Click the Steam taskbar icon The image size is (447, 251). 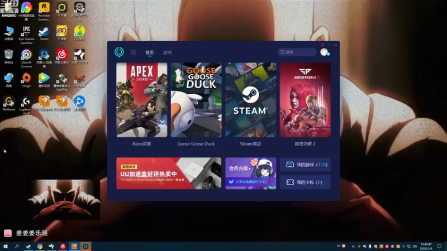click(28, 246)
